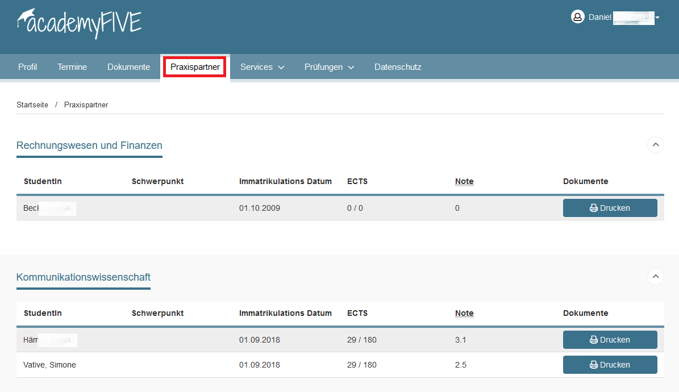Expand the Services menu

pos(262,67)
